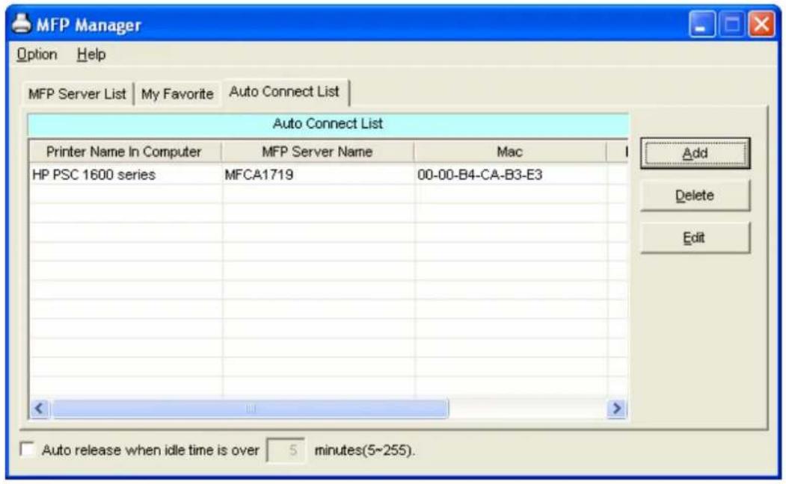Image resolution: width=786 pixels, height=484 pixels.
Task: Select the Auto Connect List tab
Action: 284,92
